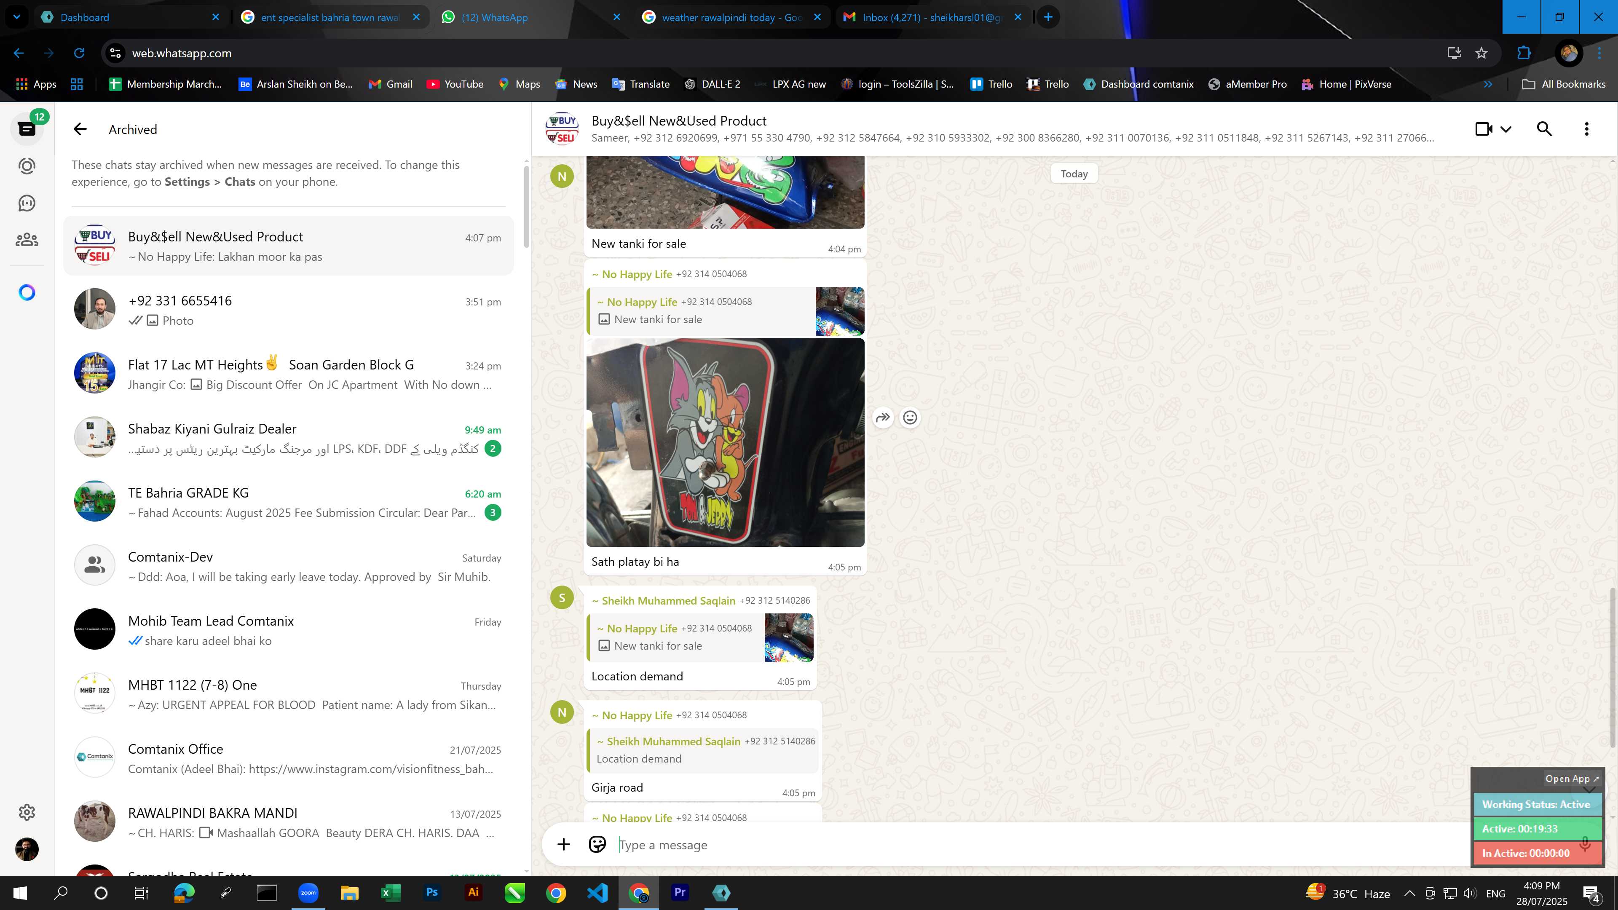This screenshot has width=1618, height=910.
Task: Open the Mohib Team Lead Comtanix chat
Action: point(288,630)
